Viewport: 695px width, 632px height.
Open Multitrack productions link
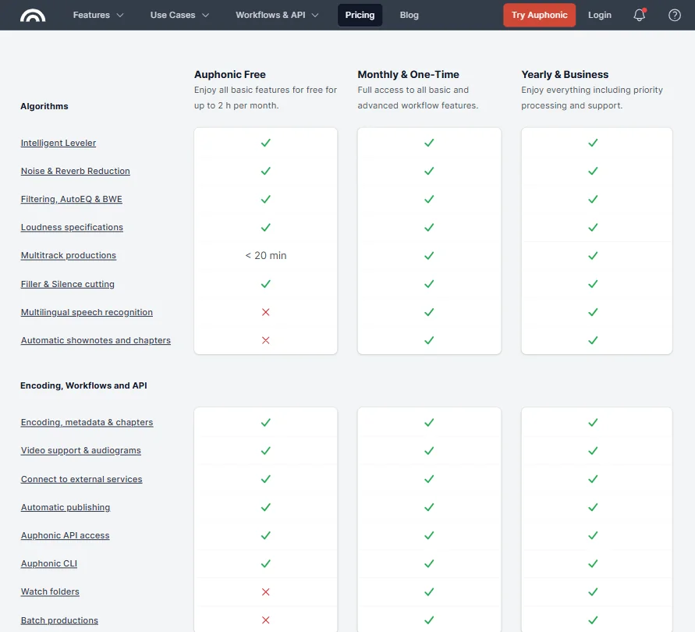69,255
